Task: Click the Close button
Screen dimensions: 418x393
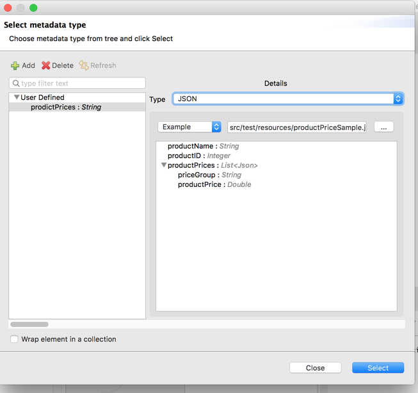Action: click(316, 368)
